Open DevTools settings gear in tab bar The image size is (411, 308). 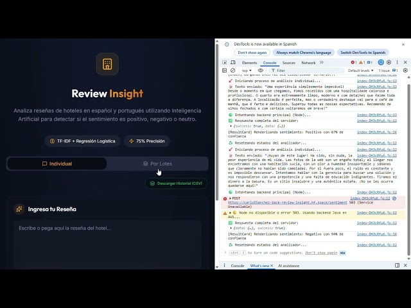pos(389,62)
